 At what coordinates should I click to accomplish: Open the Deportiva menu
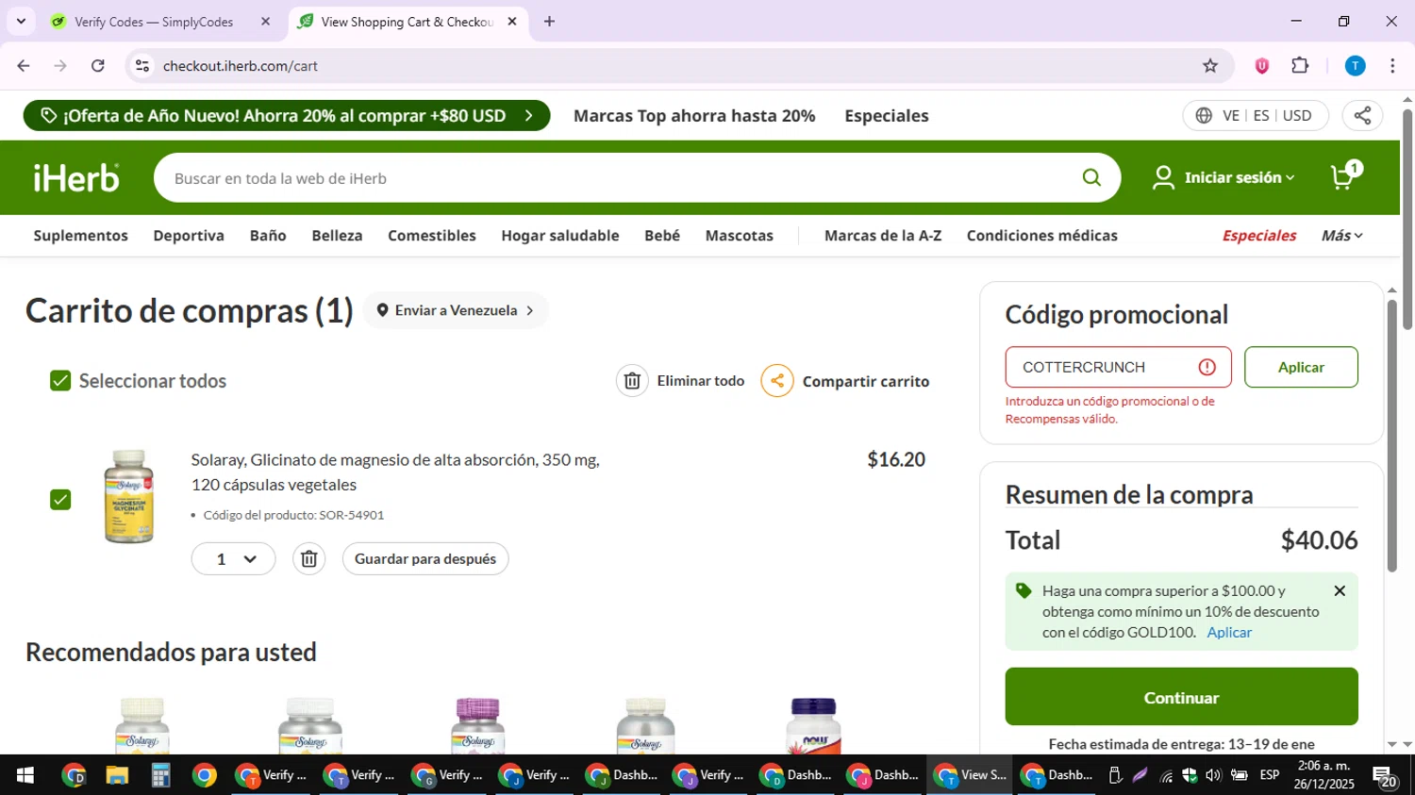coord(189,235)
